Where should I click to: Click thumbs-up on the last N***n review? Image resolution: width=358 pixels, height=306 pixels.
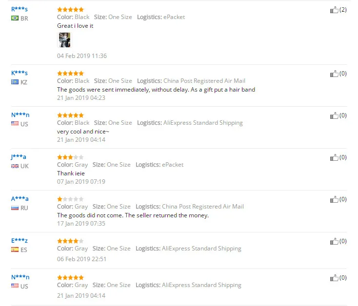pyautogui.click(x=334, y=278)
